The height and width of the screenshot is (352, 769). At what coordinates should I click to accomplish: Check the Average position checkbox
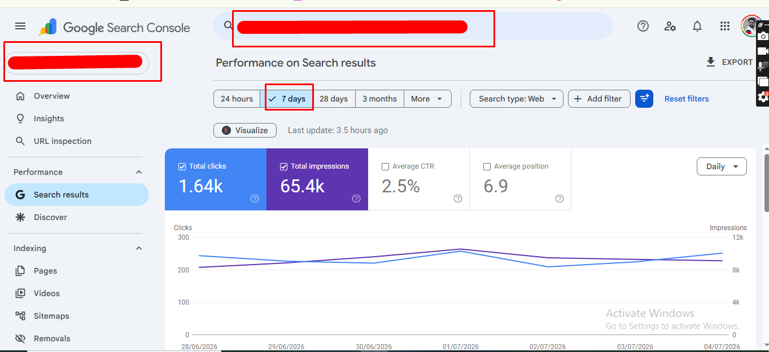[487, 166]
